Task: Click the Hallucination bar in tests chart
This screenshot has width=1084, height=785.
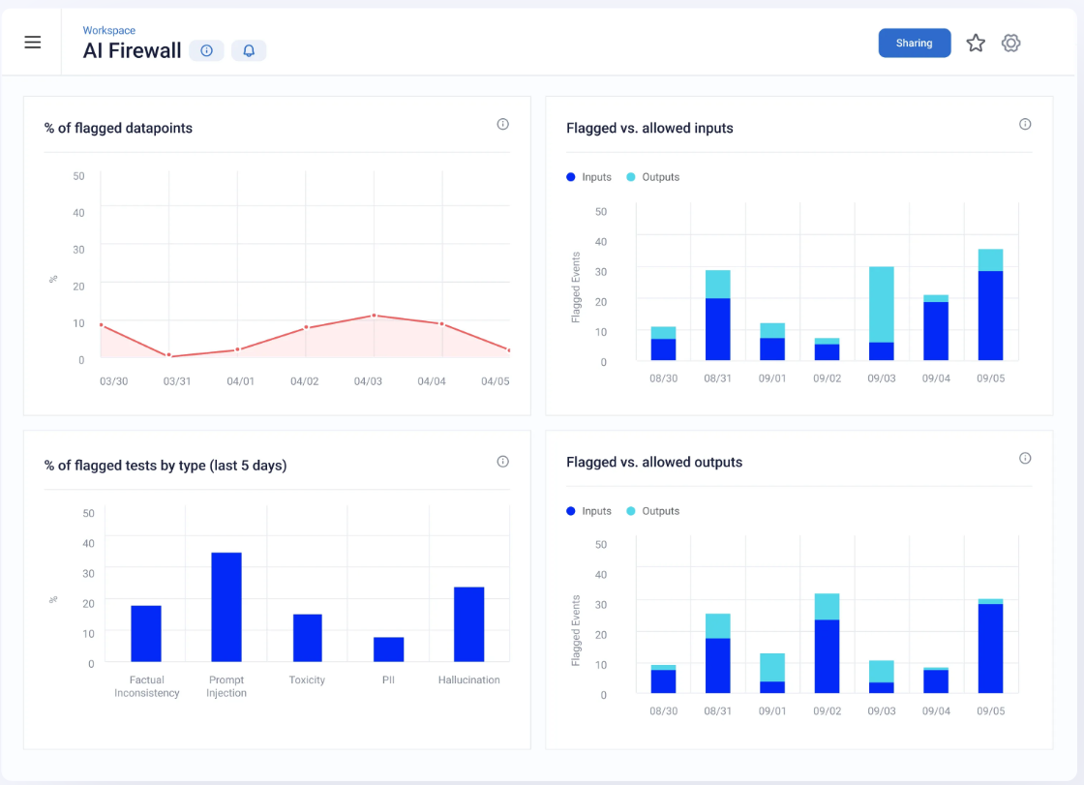Action: 468,624
